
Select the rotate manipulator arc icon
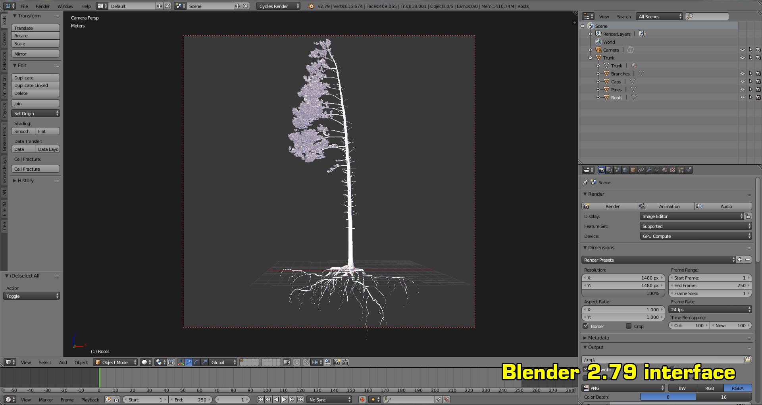tap(196, 362)
